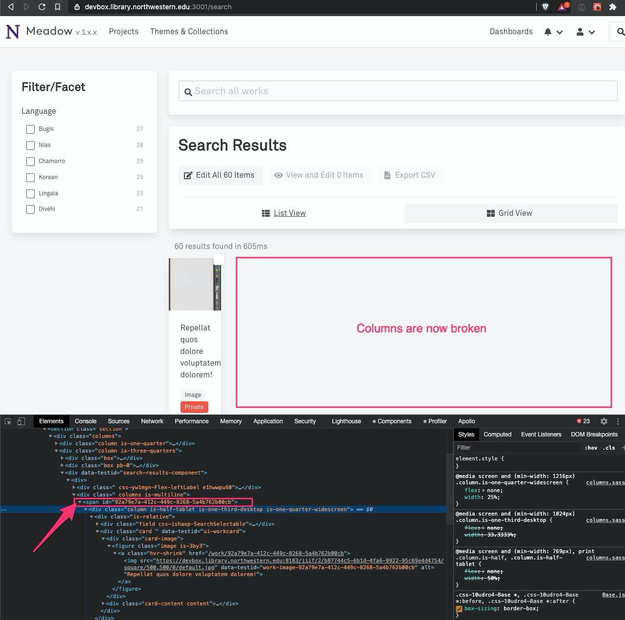The width and height of the screenshot is (625, 620).
Task: Check the Divehi language filter
Action: 30,209
